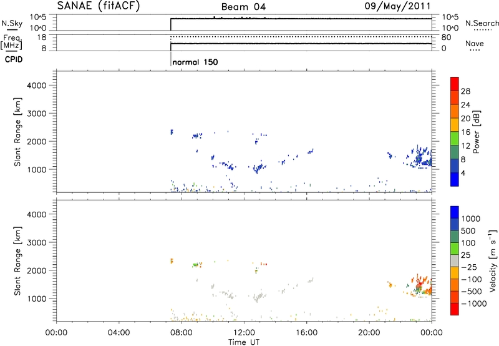Image resolution: width=499 pixels, height=346 pixels.
Task: Click the SANAE (fitACF) plot title
Action: (x=99, y=6)
